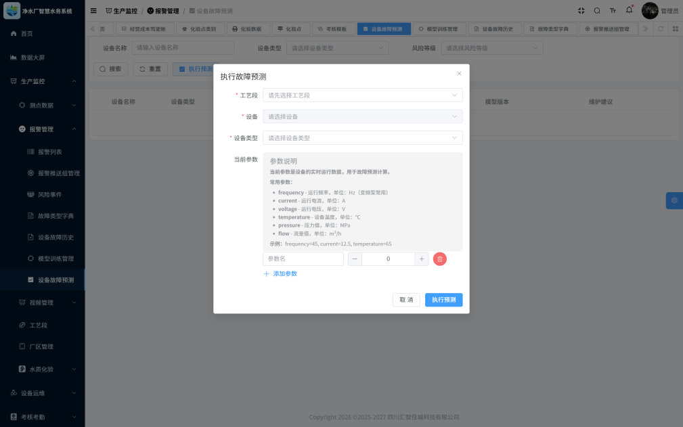Screen dimensions: 683x427
Task: Switch to 报警推送组管理 tab
Action: click(x=608, y=29)
